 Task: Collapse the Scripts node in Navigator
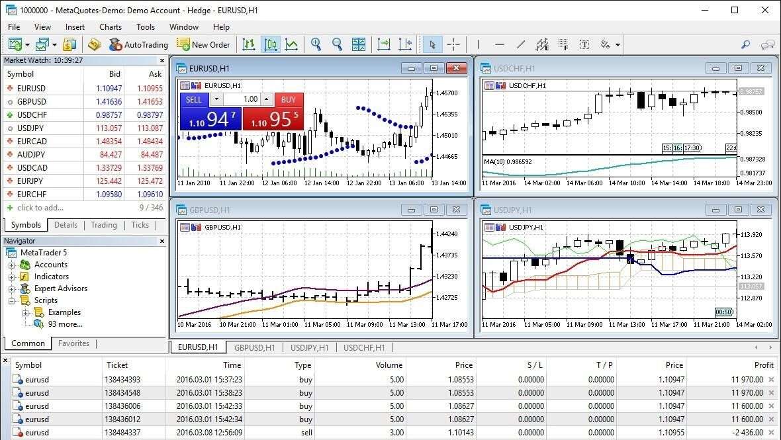tap(11, 301)
